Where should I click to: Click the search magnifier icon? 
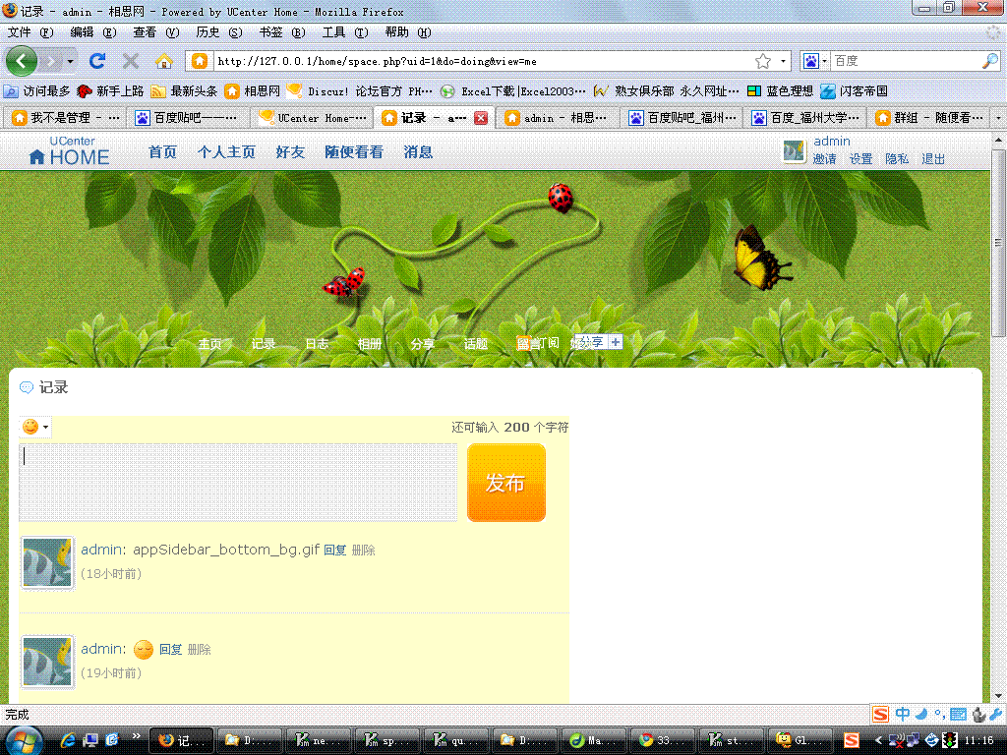pyautogui.click(x=990, y=61)
